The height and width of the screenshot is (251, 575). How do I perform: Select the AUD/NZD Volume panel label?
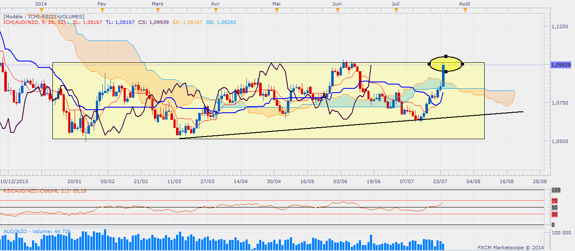pyautogui.click(x=37, y=231)
